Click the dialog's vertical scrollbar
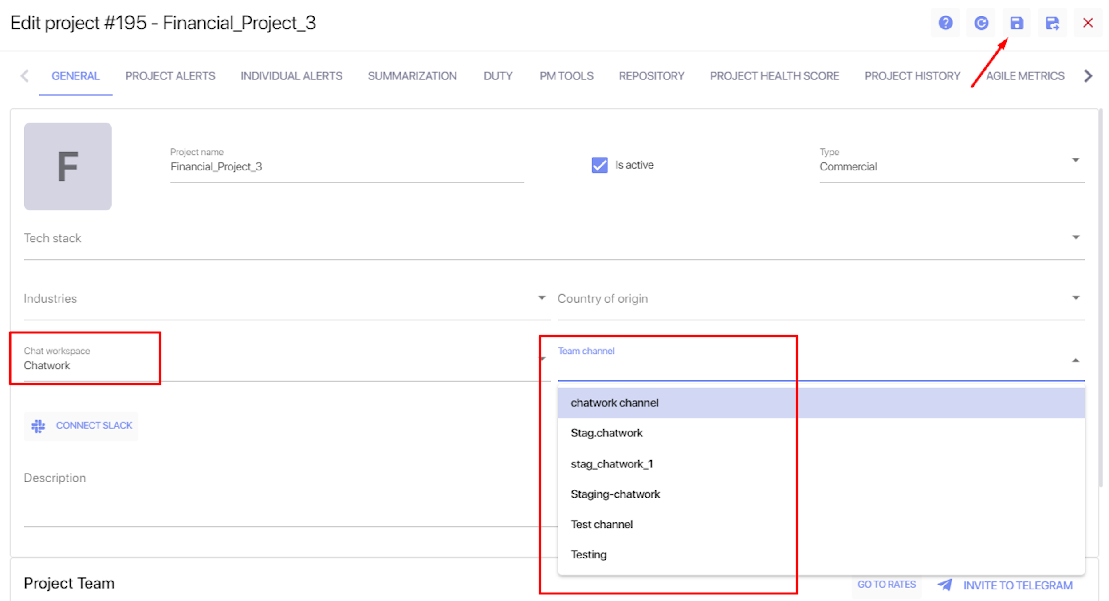1109x601 pixels. [1101, 298]
